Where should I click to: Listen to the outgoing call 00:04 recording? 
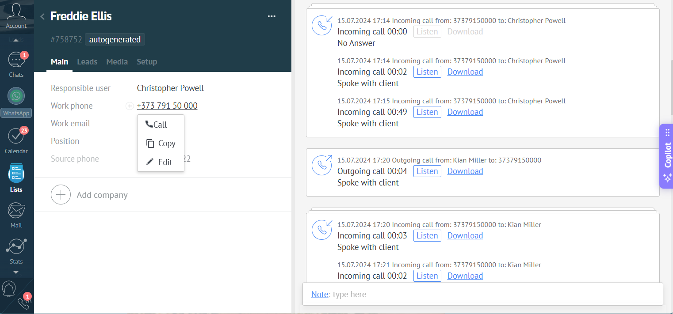click(x=427, y=171)
